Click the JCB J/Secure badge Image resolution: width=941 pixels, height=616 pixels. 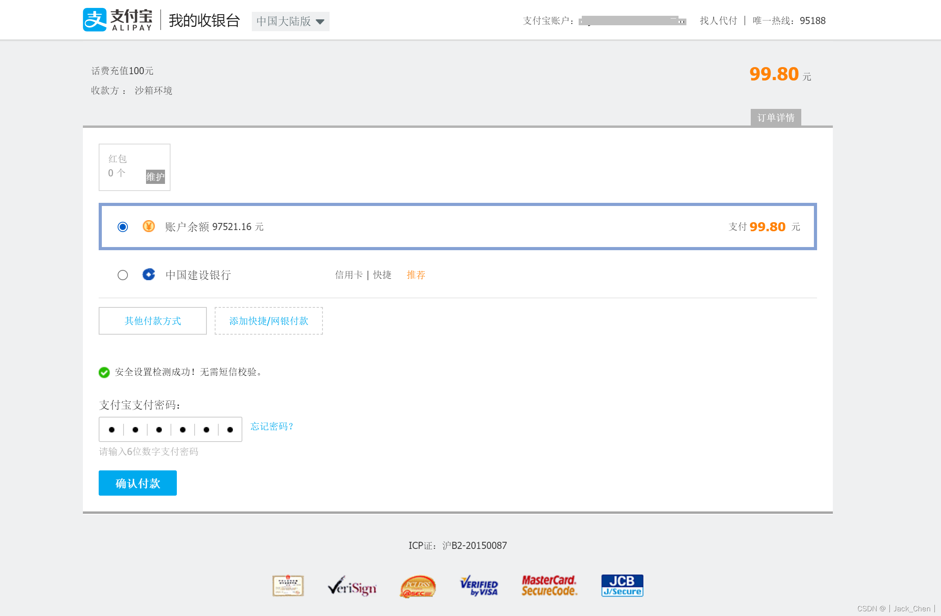point(622,586)
